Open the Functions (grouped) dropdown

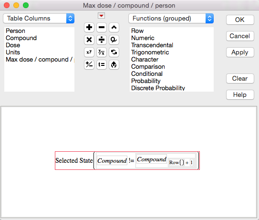(171, 18)
